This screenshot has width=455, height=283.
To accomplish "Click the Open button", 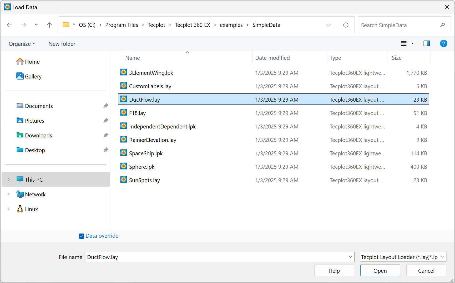I will (380, 271).
